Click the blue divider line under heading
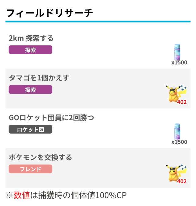196x206 pixels. point(98,21)
